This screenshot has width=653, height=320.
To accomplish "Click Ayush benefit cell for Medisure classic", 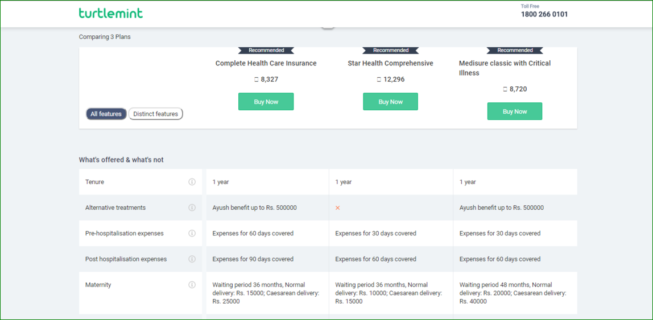I will (x=502, y=207).
